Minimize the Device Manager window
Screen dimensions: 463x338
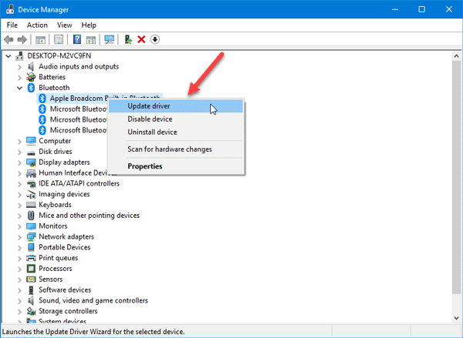click(x=395, y=9)
